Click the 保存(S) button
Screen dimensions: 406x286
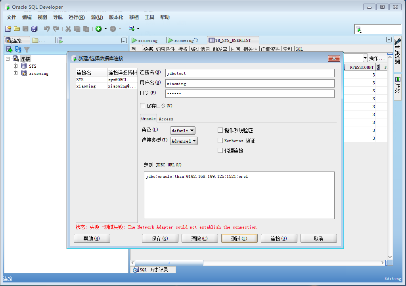[160, 238]
